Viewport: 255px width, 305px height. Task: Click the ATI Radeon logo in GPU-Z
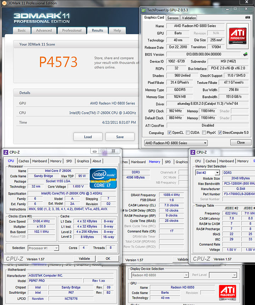coord(238,36)
